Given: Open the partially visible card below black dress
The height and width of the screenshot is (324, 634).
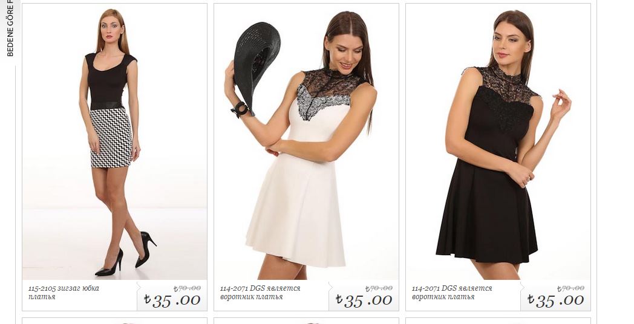Looking at the screenshot, I should [x=498, y=321].
